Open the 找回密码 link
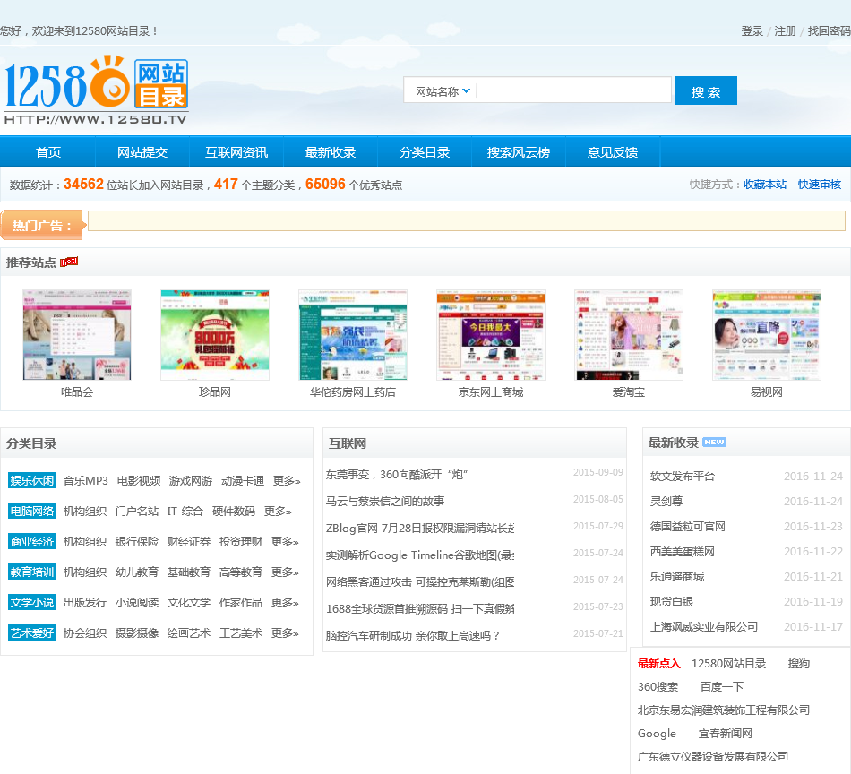This screenshot has width=851, height=774. click(x=829, y=31)
